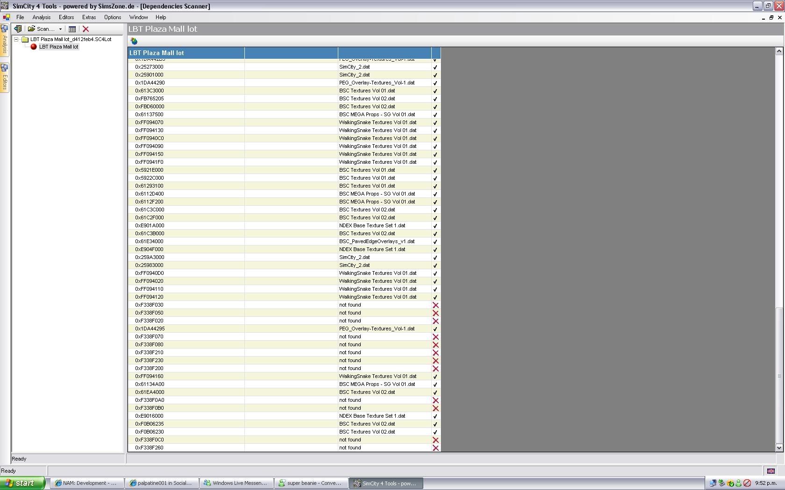Open the File menu
The height and width of the screenshot is (490, 785).
coord(20,17)
